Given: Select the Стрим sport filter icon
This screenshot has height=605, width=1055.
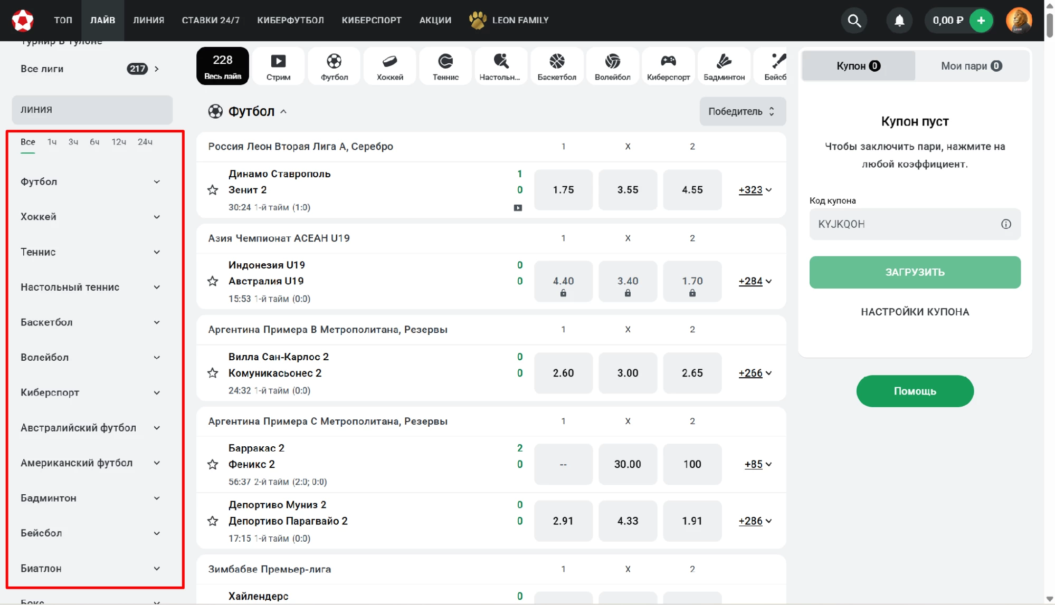Looking at the screenshot, I should [278, 66].
